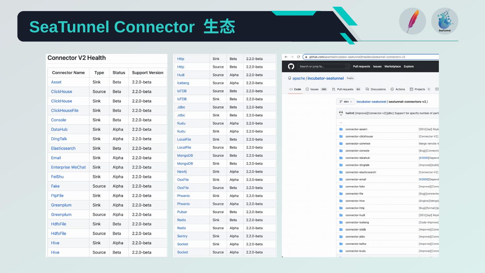The image size is (485, 273).
Task: Open Marketplace in GitHub header
Action: pos(393,66)
